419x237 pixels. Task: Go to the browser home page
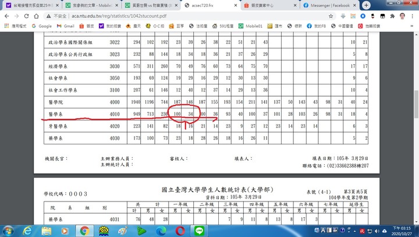point(36,16)
